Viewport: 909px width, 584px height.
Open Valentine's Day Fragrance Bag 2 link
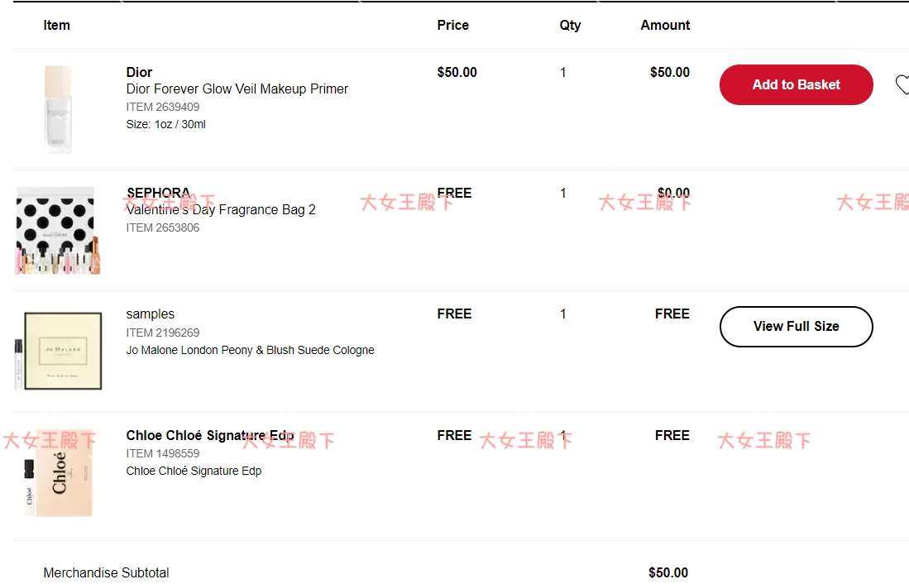pyautogui.click(x=221, y=209)
